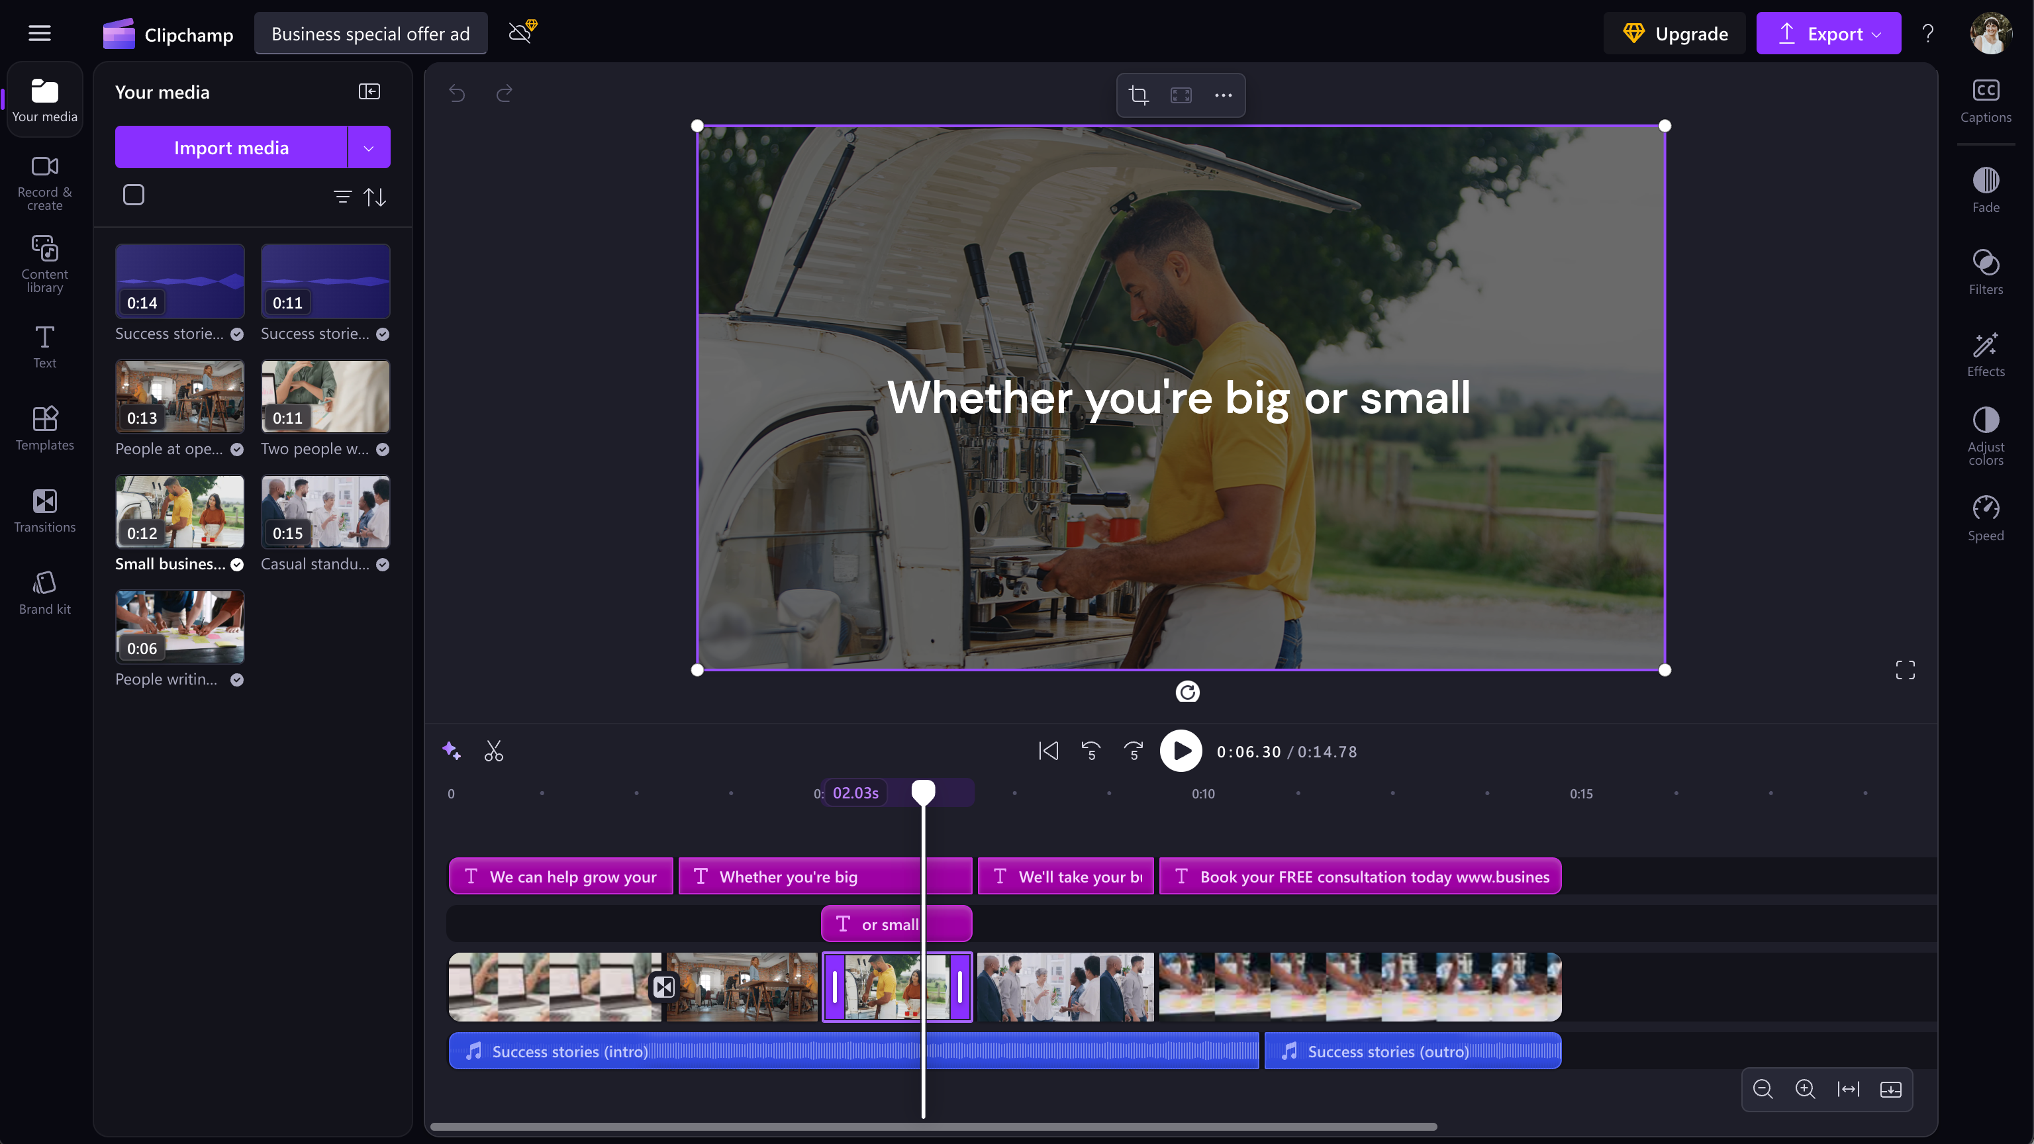Screen dimensions: 2034x1144
Task: Expand the Import media dropdown arrow
Action: 369,148
